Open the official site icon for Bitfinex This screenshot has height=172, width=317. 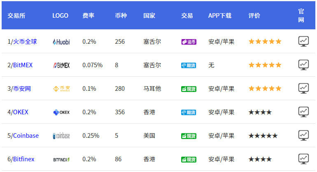tap(303, 159)
